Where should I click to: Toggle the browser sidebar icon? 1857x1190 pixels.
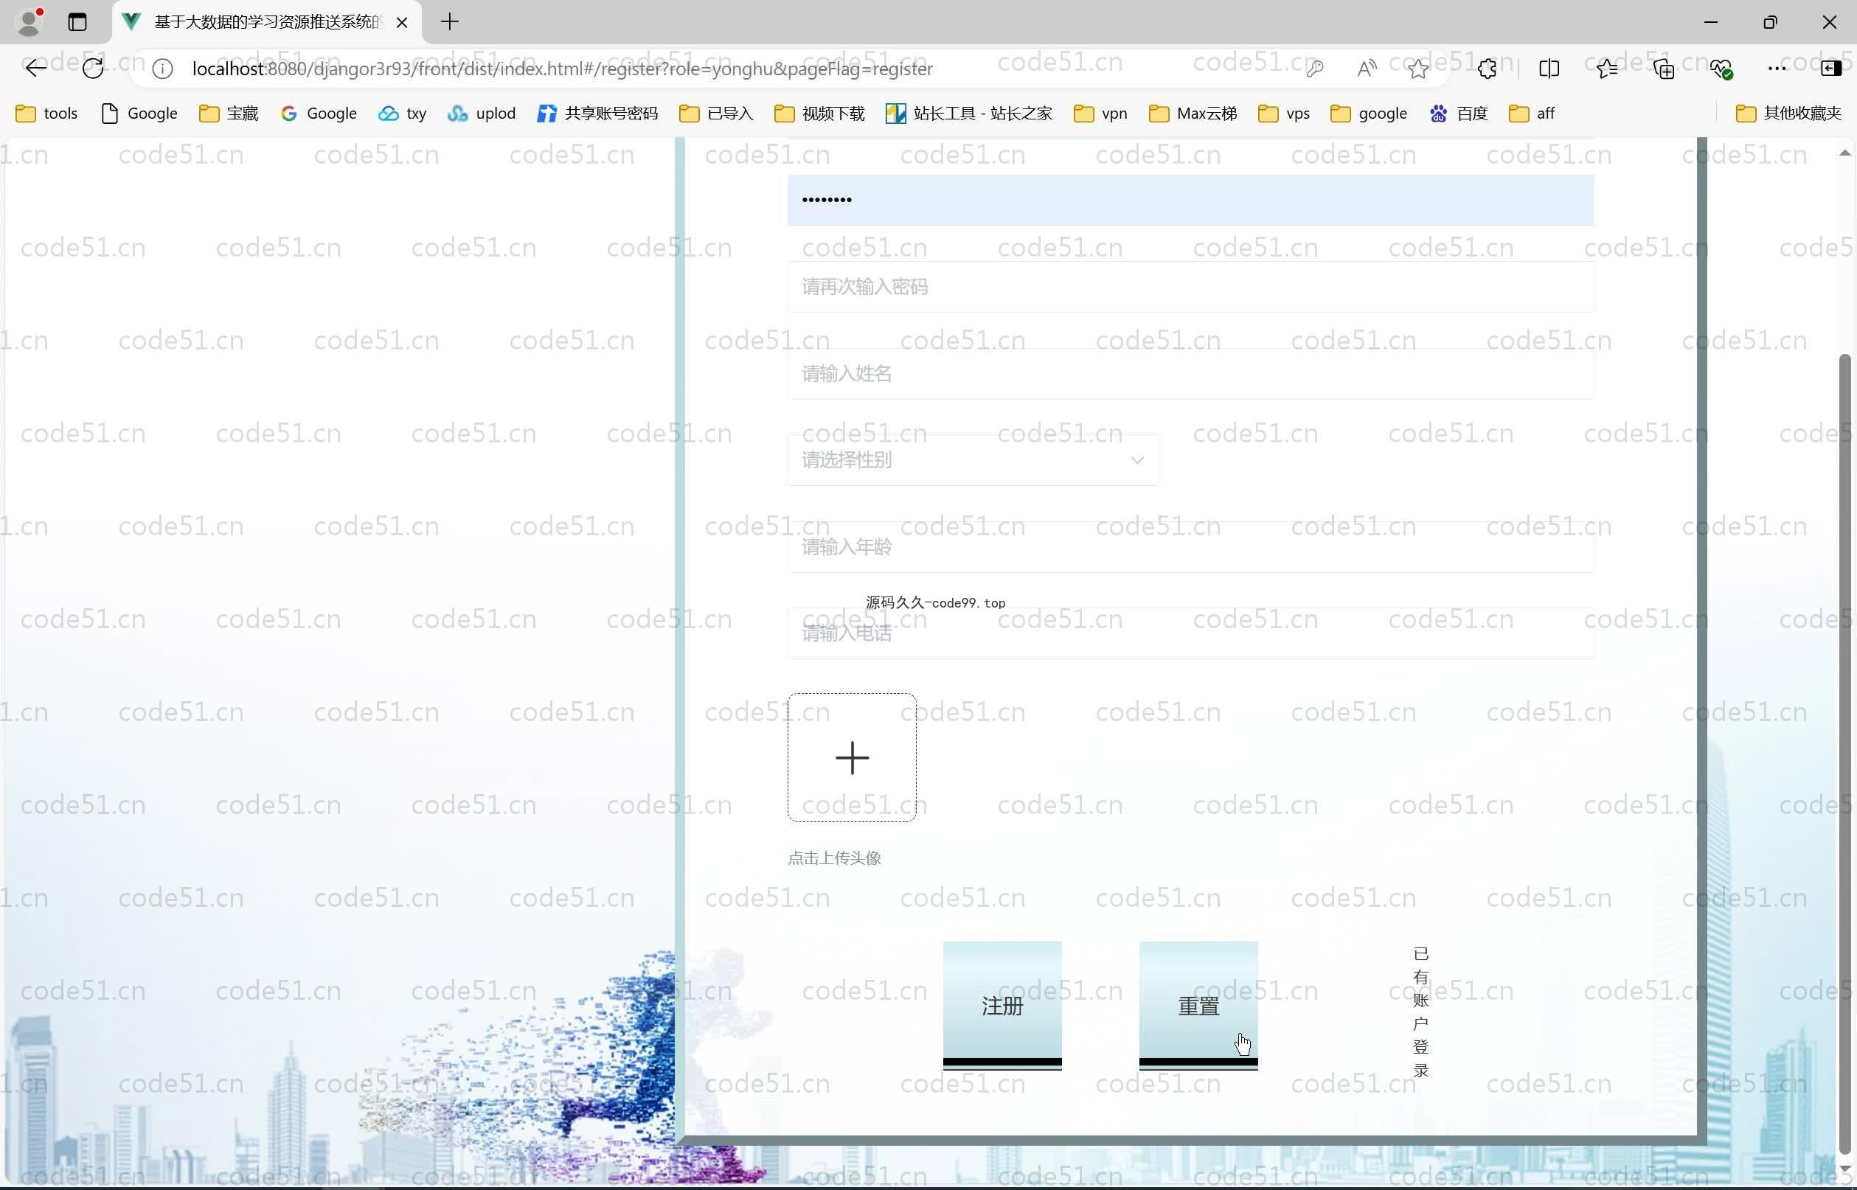pyautogui.click(x=1830, y=69)
